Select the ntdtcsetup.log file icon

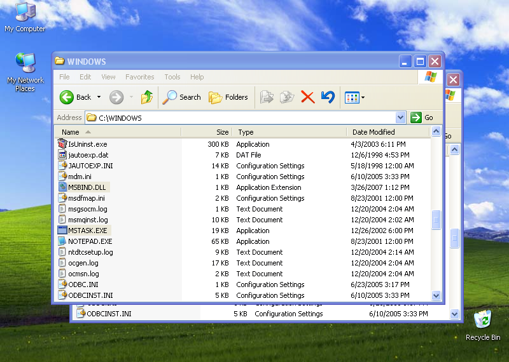(62, 251)
